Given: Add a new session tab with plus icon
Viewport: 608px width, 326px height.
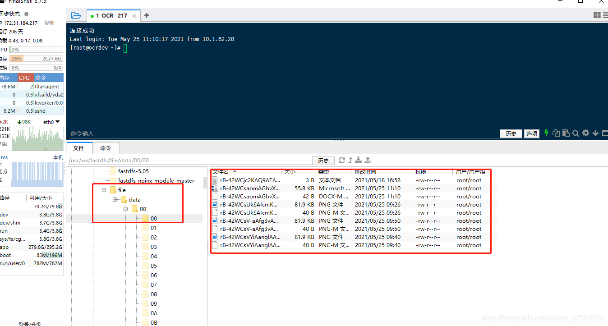Looking at the screenshot, I should point(146,15).
